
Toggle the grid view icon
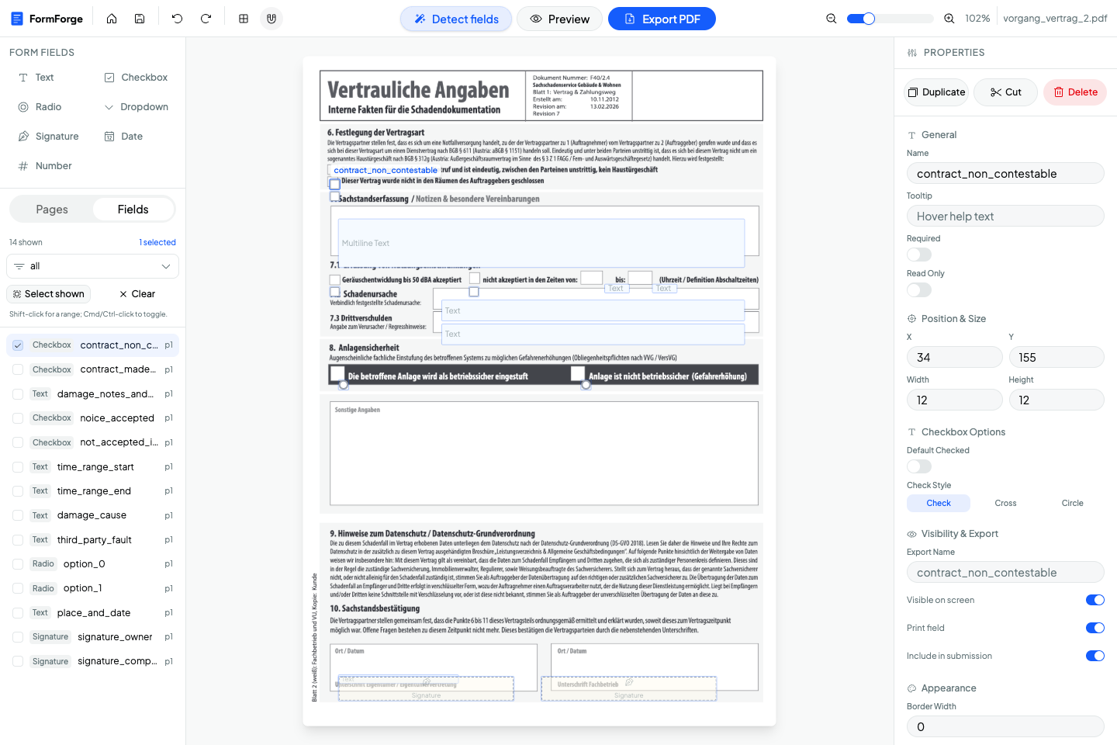[244, 19]
